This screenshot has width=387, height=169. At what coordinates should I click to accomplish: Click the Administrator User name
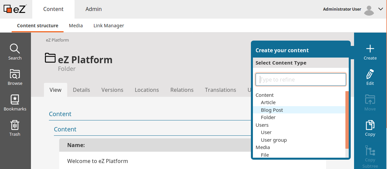[342, 9]
